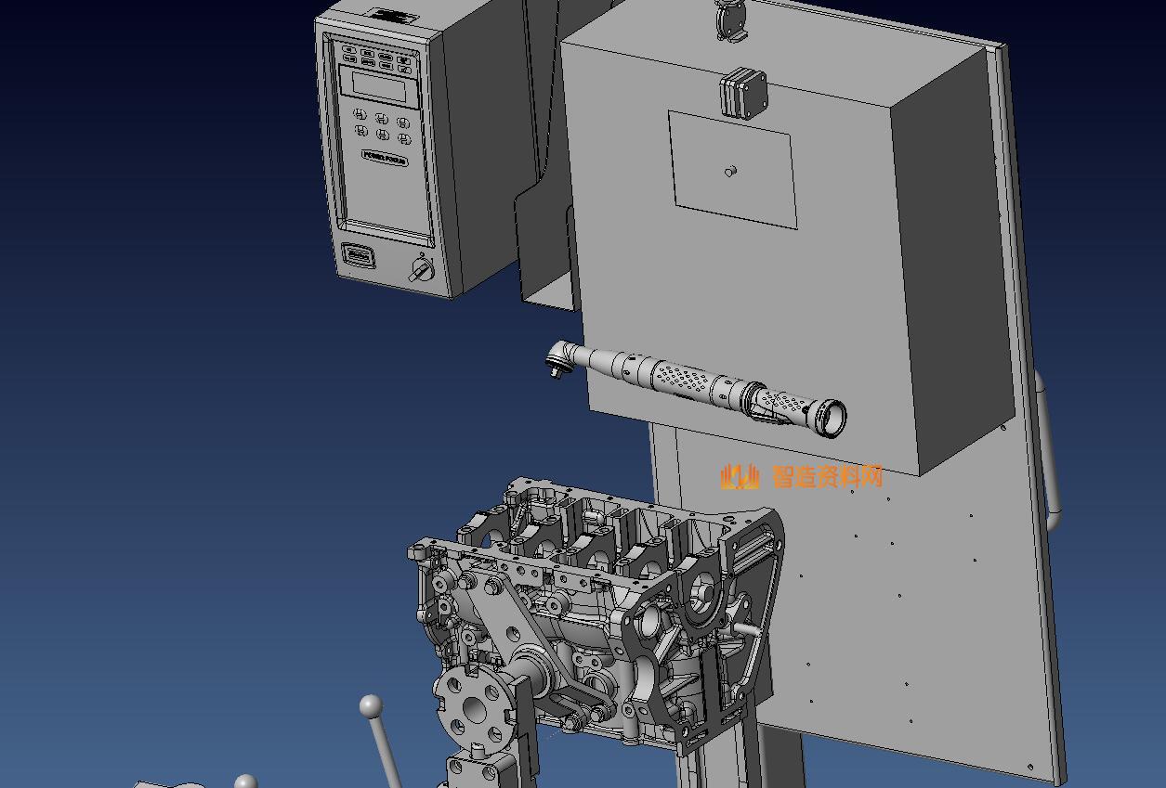This screenshot has height=788, width=1166.
Task: Click the square connector on top of the cabinet
Action: (x=743, y=93)
